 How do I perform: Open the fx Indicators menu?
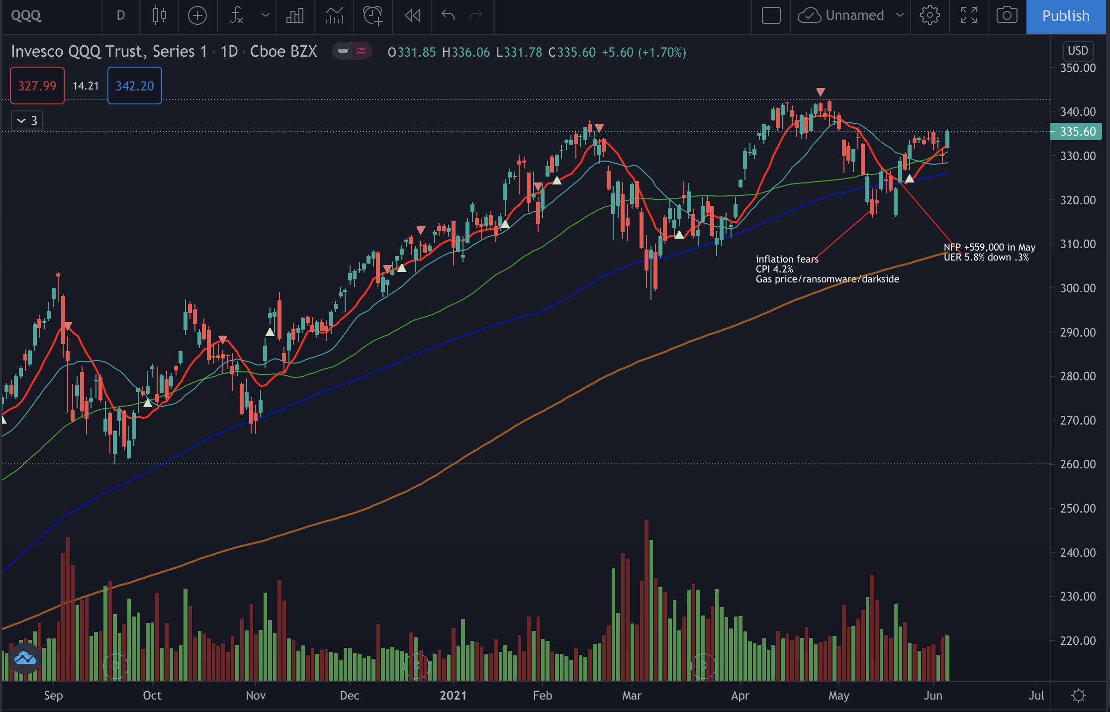tap(236, 15)
